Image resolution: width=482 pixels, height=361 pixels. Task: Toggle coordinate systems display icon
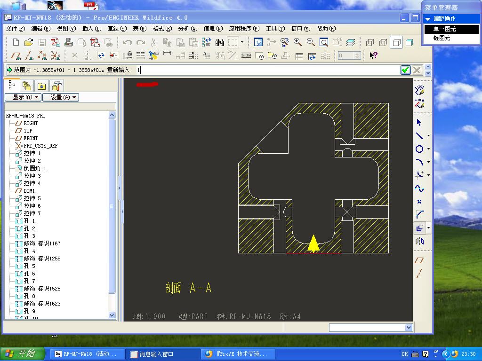pos(56,56)
